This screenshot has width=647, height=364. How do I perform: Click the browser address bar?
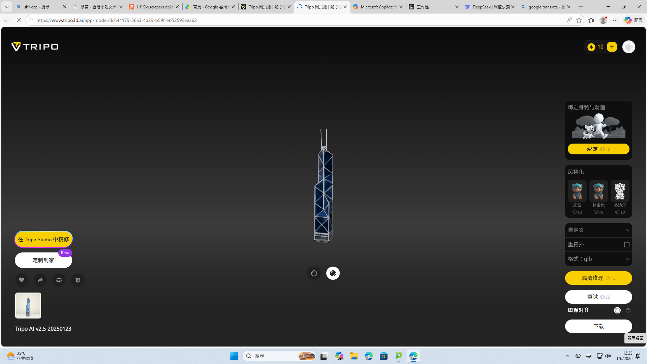[297, 20]
